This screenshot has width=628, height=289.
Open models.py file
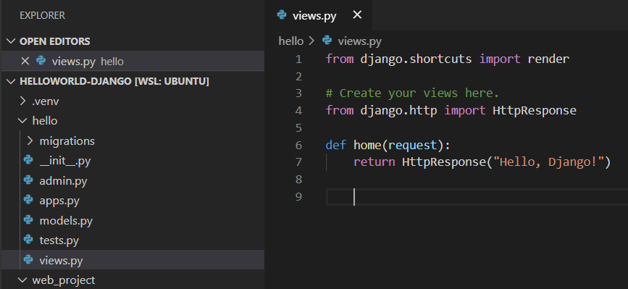(66, 220)
